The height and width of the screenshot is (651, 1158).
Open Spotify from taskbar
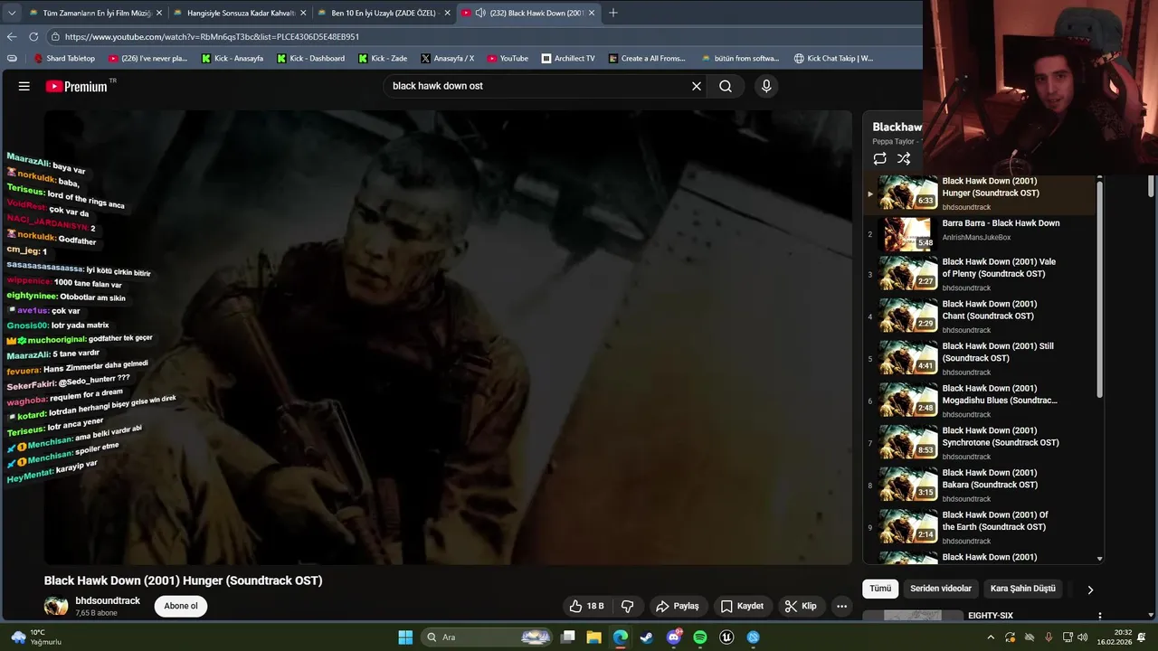[x=700, y=637]
